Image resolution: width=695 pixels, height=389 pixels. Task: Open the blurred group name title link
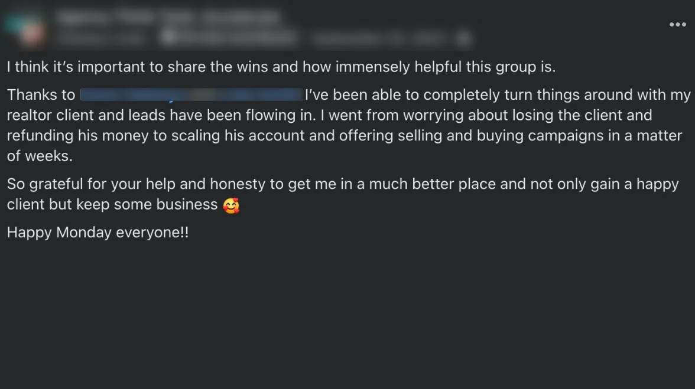pyautogui.click(x=169, y=18)
